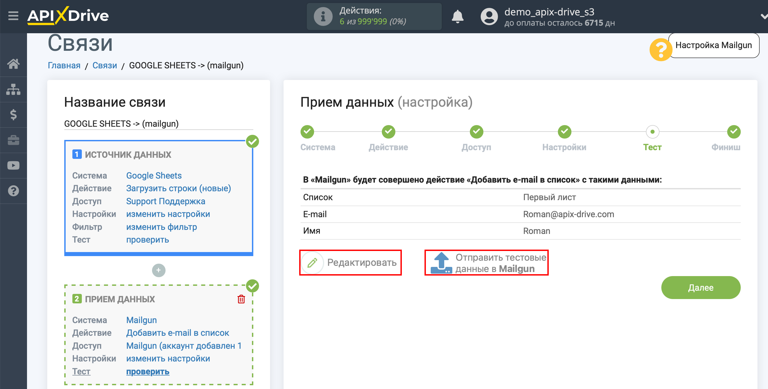This screenshot has height=389, width=768.
Task: Edit the connection name field
Action: click(x=159, y=123)
